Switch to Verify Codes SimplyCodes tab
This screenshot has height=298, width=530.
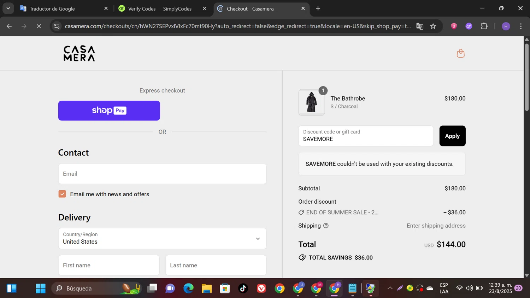(x=162, y=8)
